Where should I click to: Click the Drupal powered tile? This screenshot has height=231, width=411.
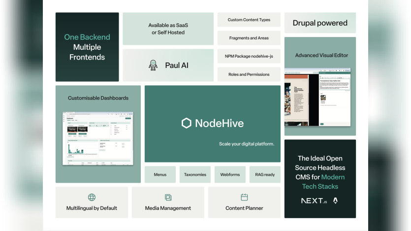click(x=320, y=23)
